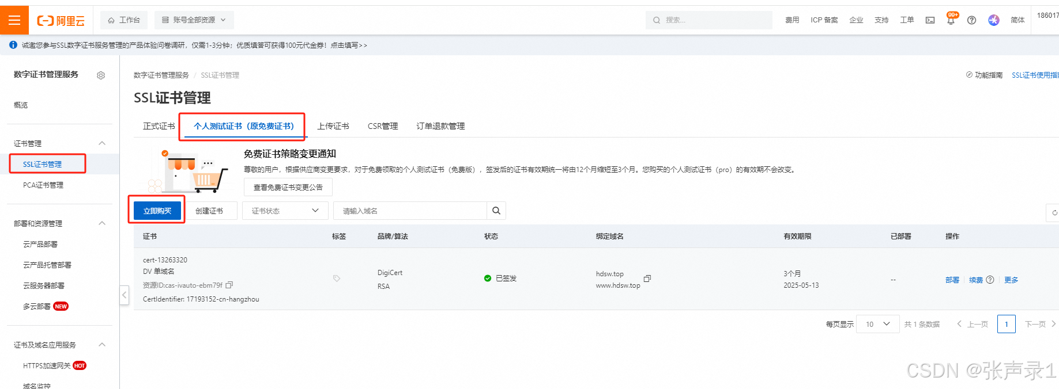Click 查看免费证书变更公告 button
Screen dimensions: 1059x389
288,187
